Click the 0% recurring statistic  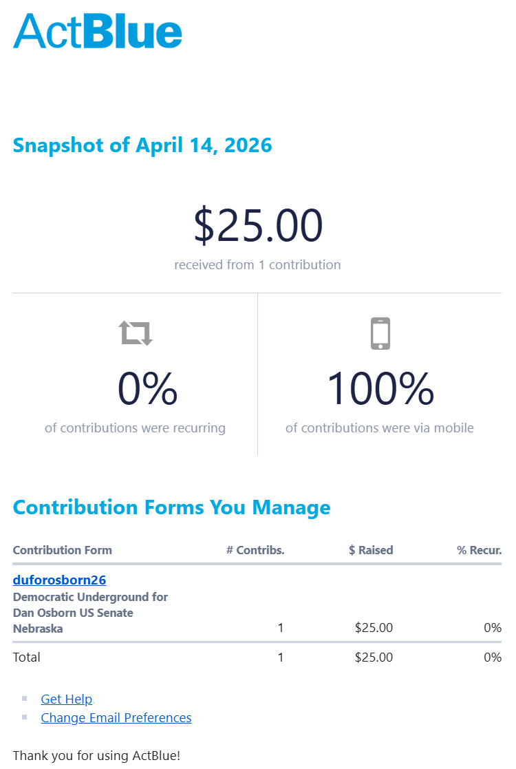click(147, 388)
